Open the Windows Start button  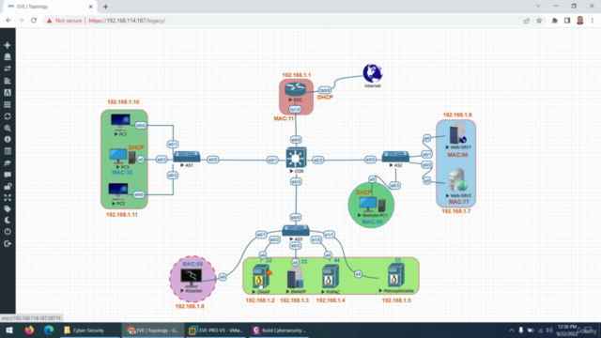click(9, 330)
